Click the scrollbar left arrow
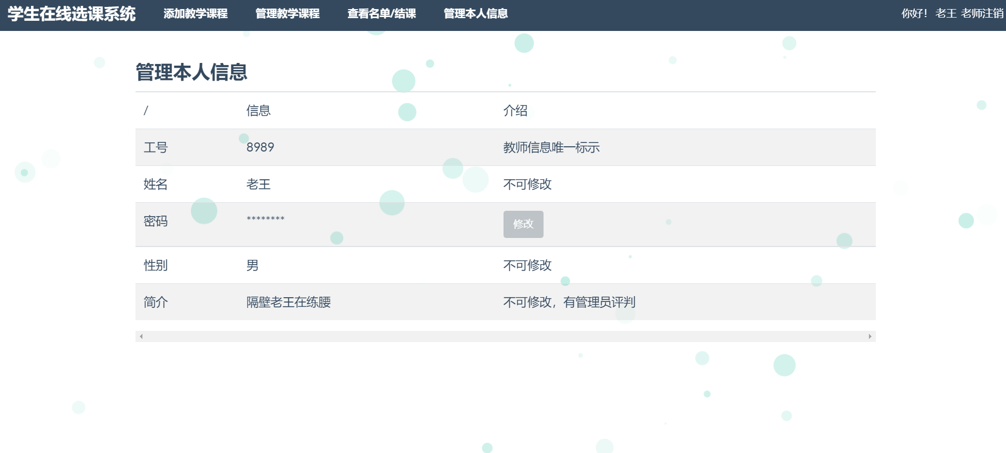1006x453 pixels. tap(141, 337)
